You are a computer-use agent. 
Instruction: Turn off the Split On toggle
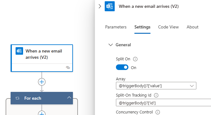click(x=122, y=67)
